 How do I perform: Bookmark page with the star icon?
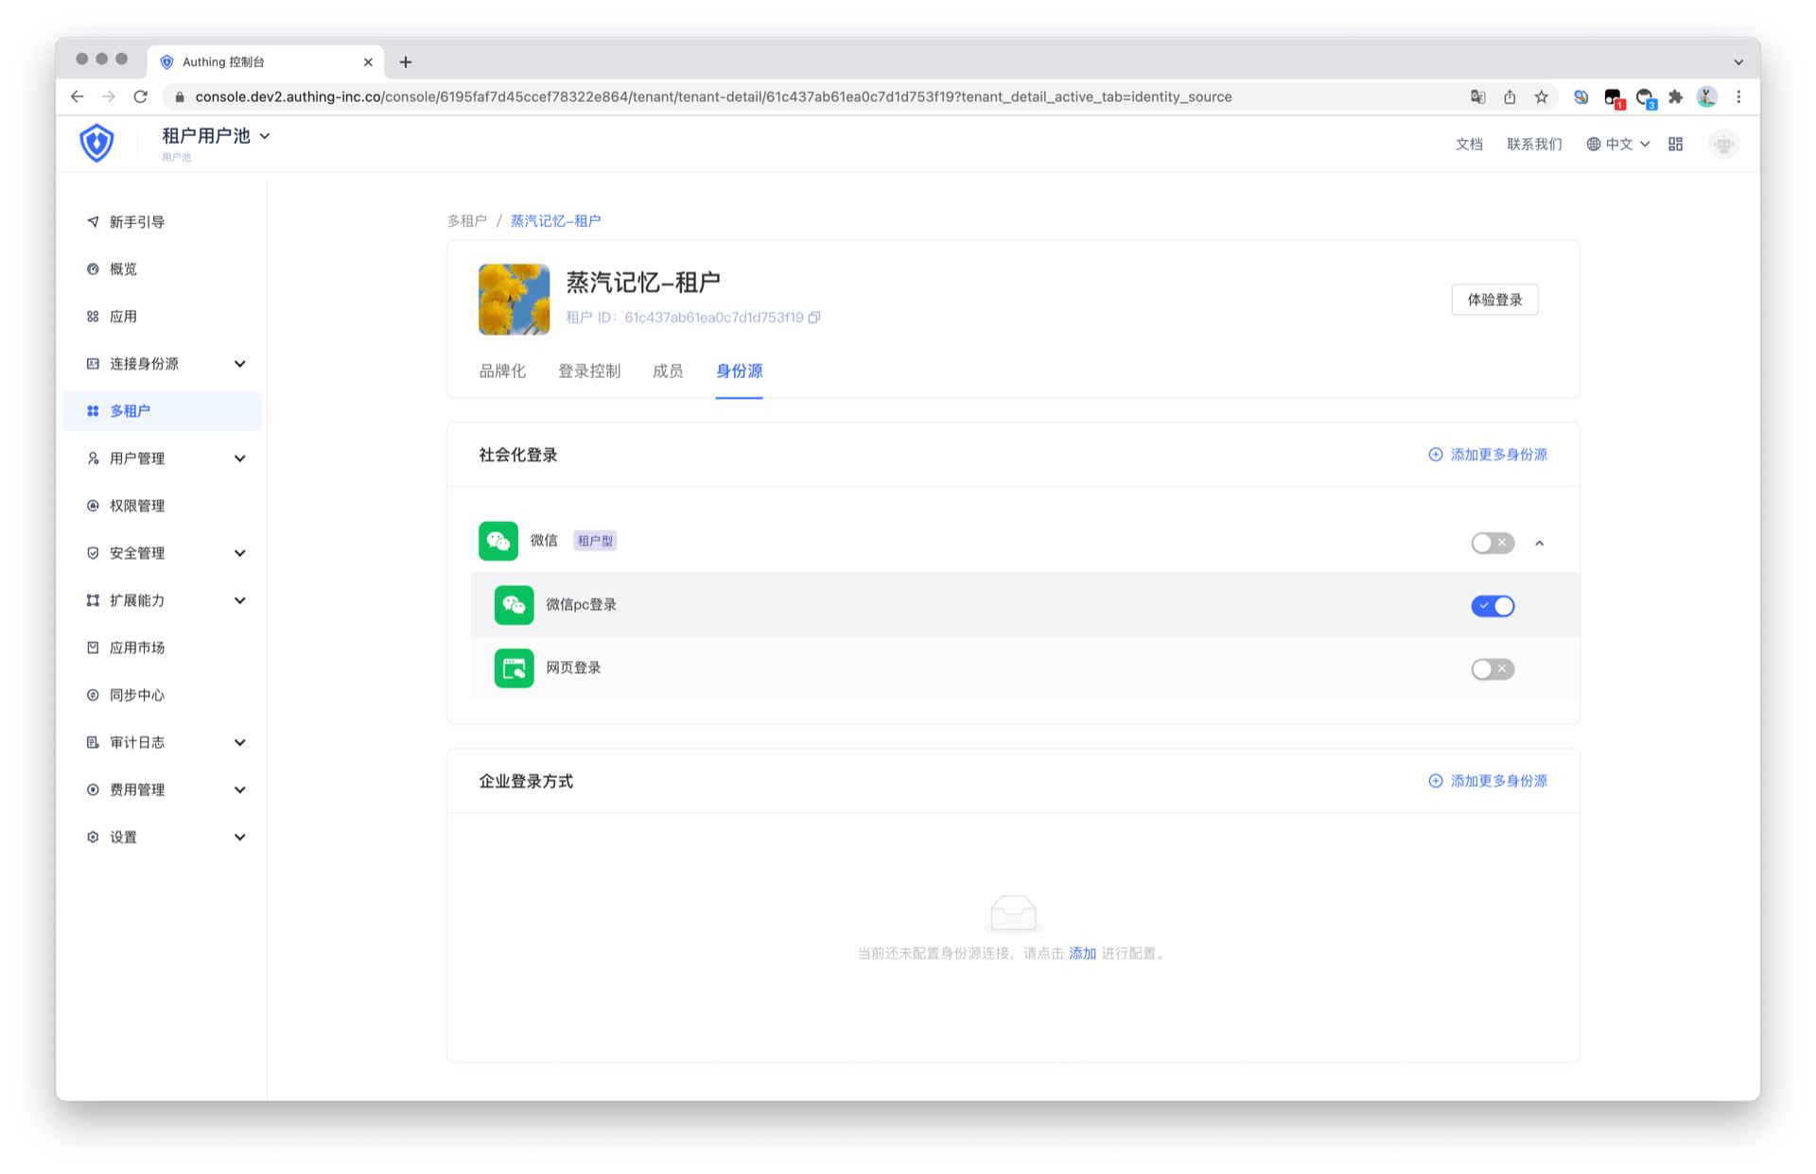point(1541,96)
